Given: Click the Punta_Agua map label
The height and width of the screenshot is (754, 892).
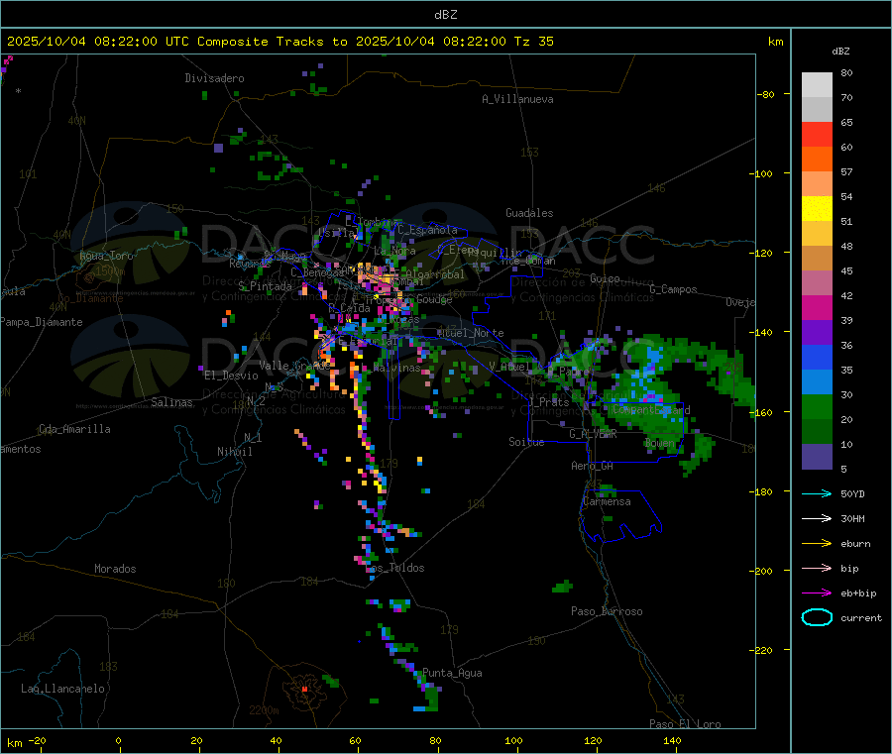Looking at the screenshot, I should (x=452, y=673).
